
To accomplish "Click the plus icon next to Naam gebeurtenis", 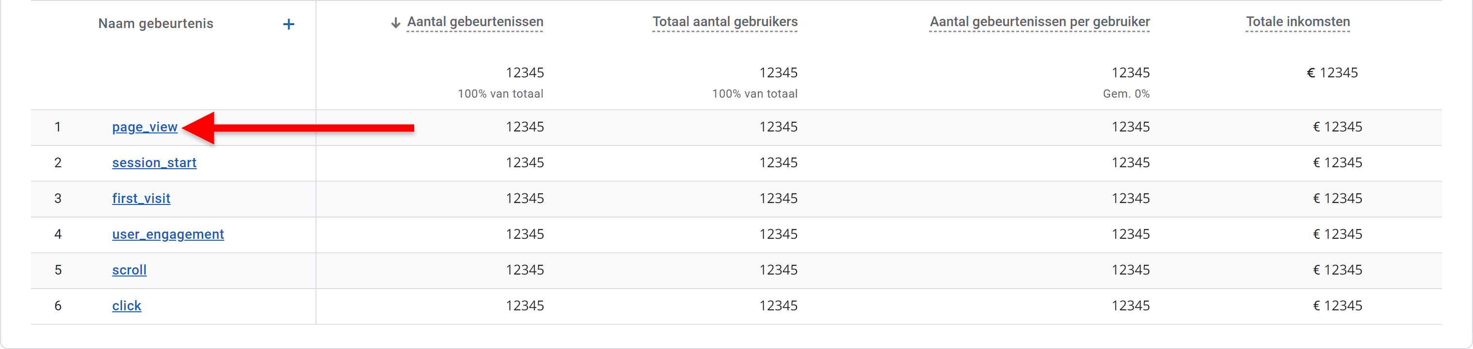I will pyautogui.click(x=289, y=24).
